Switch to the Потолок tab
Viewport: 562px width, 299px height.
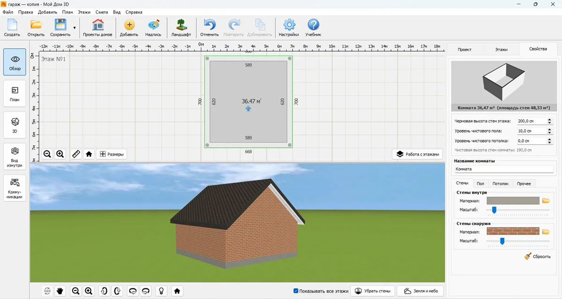click(500, 184)
